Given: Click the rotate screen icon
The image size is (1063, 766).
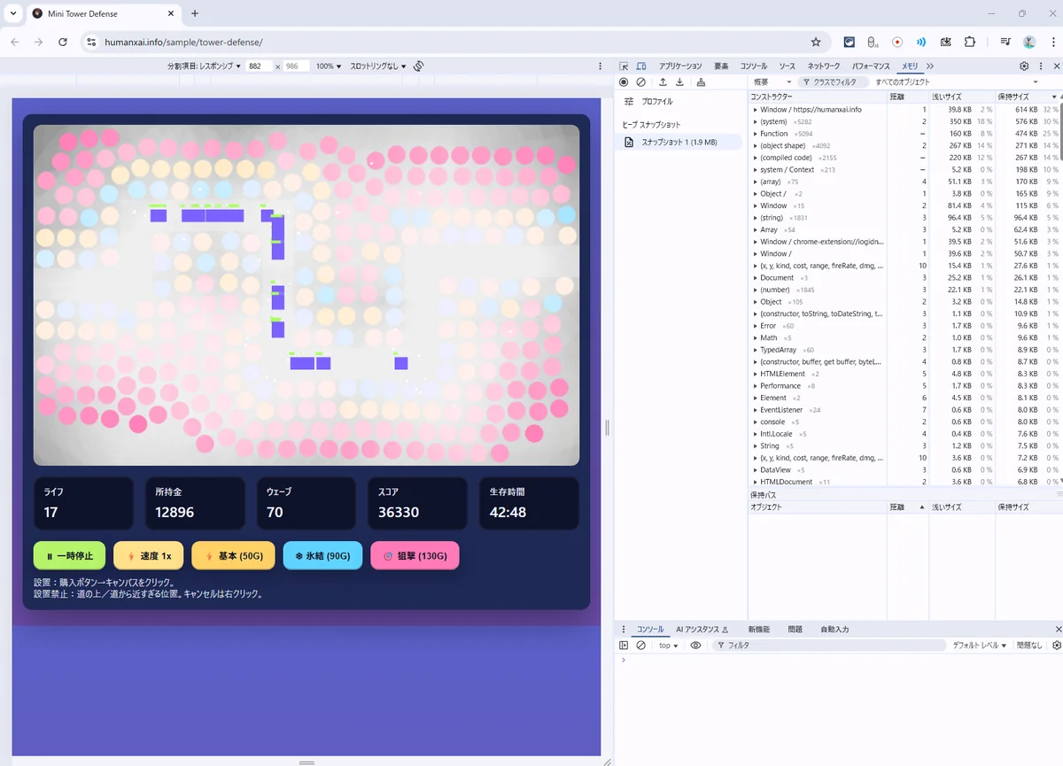Looking at the screenshot, I should [419, 66].
